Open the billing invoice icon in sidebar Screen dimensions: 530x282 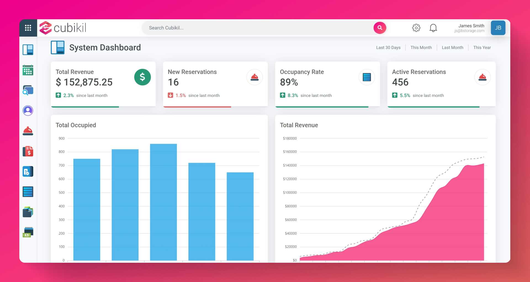point(28,151)
